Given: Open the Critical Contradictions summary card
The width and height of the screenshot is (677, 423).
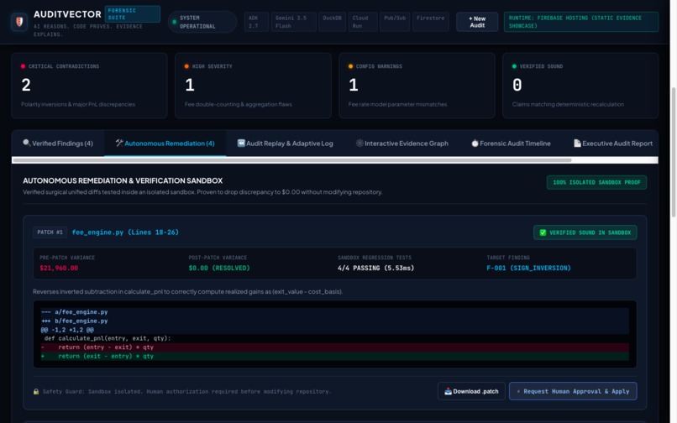Looking at the screenshot, I should click(89, 86).
